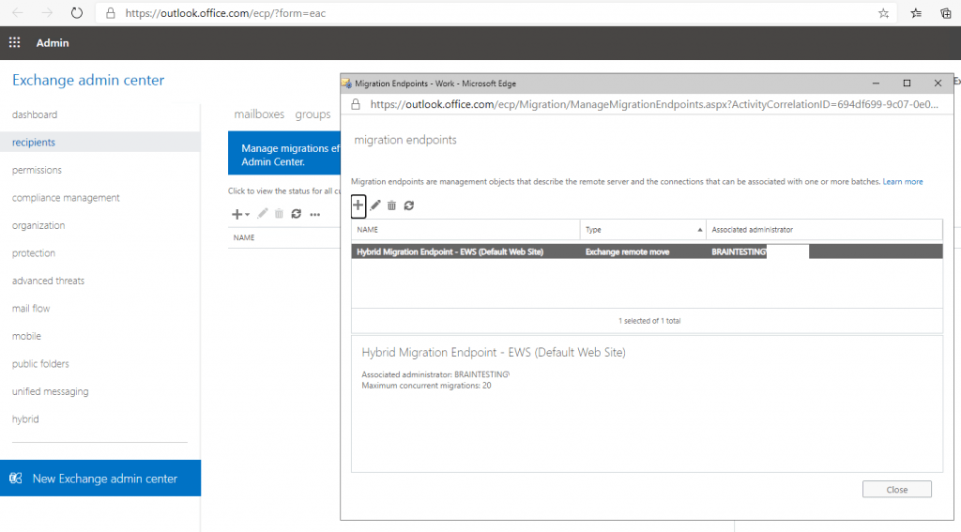Add a new migration batch in background window
Screen dimensions: 961x532
pyautogui.click(x=239, y=214)
